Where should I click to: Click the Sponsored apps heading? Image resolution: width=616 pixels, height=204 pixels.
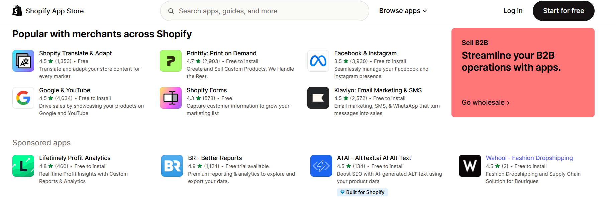pyautogui.click(x=41, y=143)
